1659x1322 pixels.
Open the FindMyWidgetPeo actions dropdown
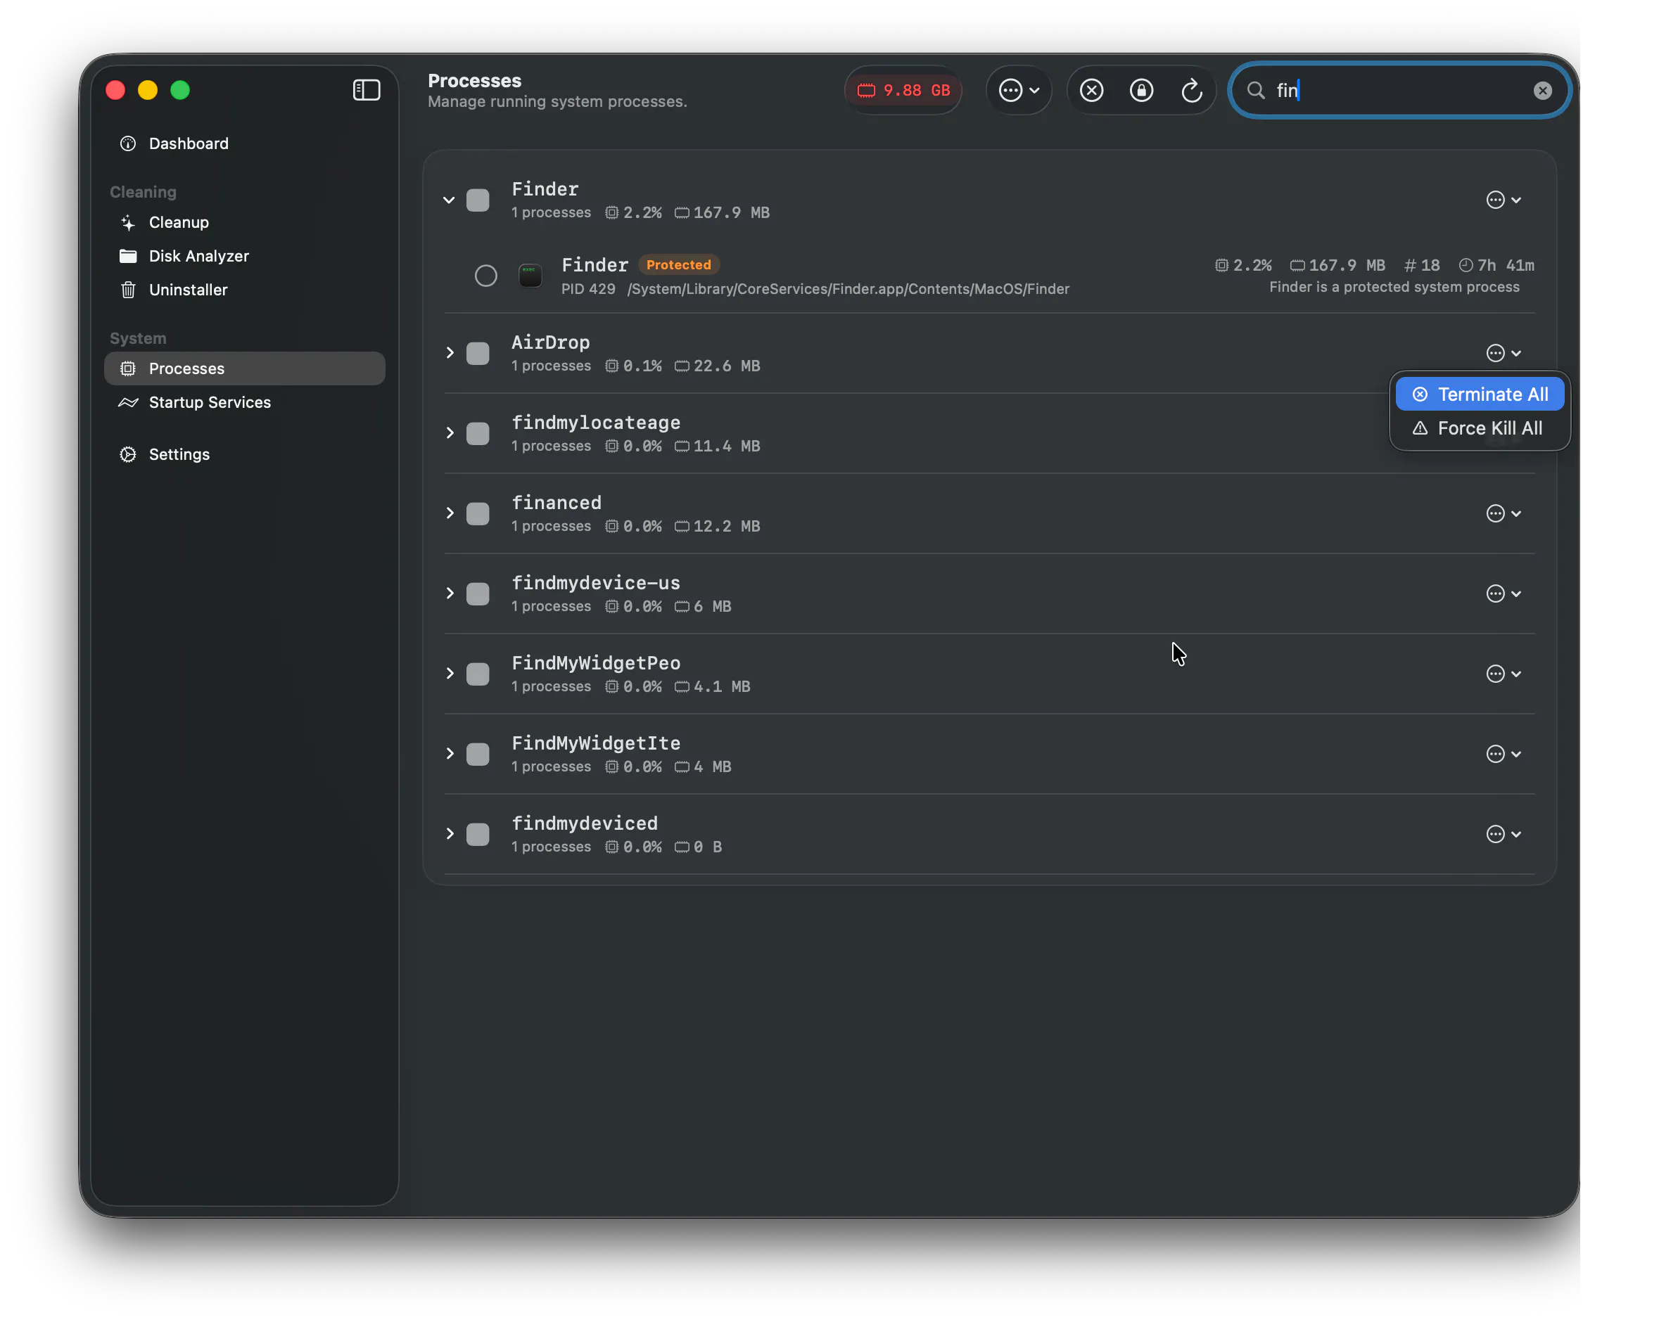1503,674
